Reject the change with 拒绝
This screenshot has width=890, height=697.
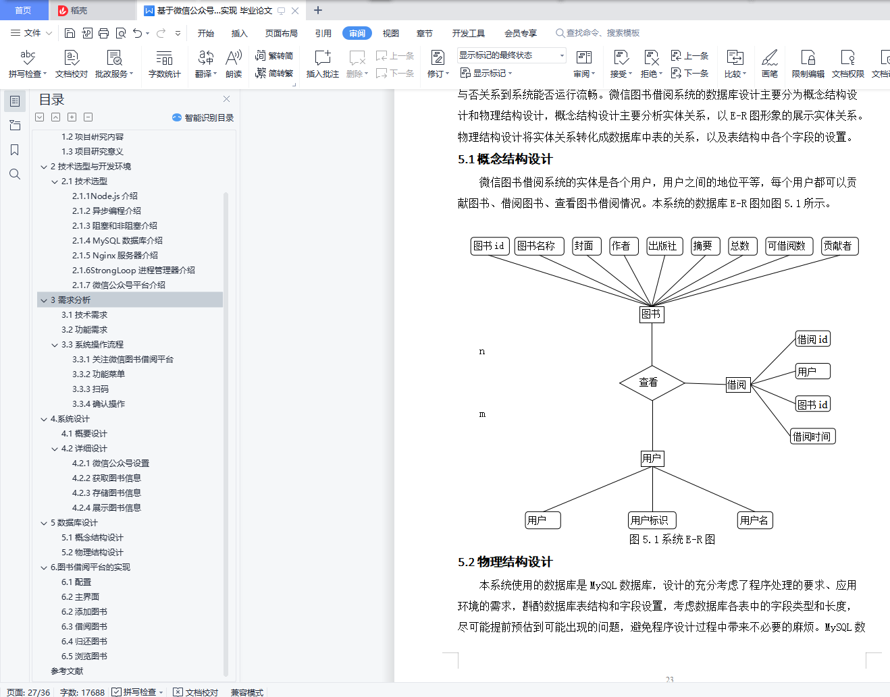[x=652, y=64]
